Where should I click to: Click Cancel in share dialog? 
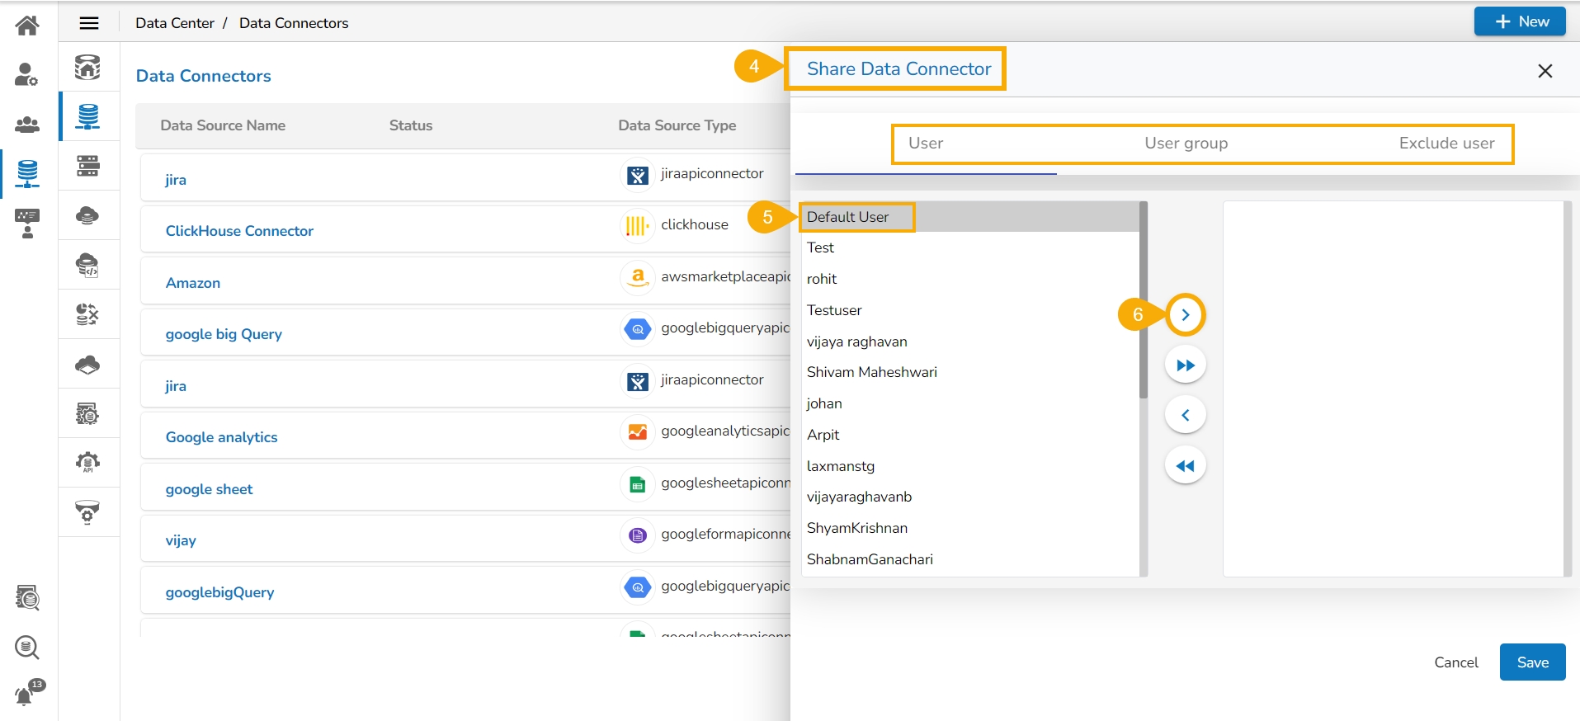(x=1455, y=662)
